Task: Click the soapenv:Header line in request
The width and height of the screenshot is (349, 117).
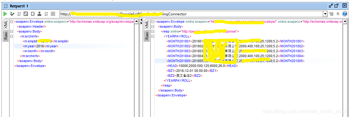Action: (x=32, y=27)
